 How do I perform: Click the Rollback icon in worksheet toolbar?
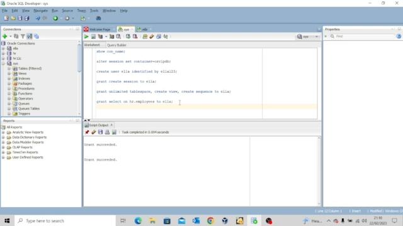(135, 36)
